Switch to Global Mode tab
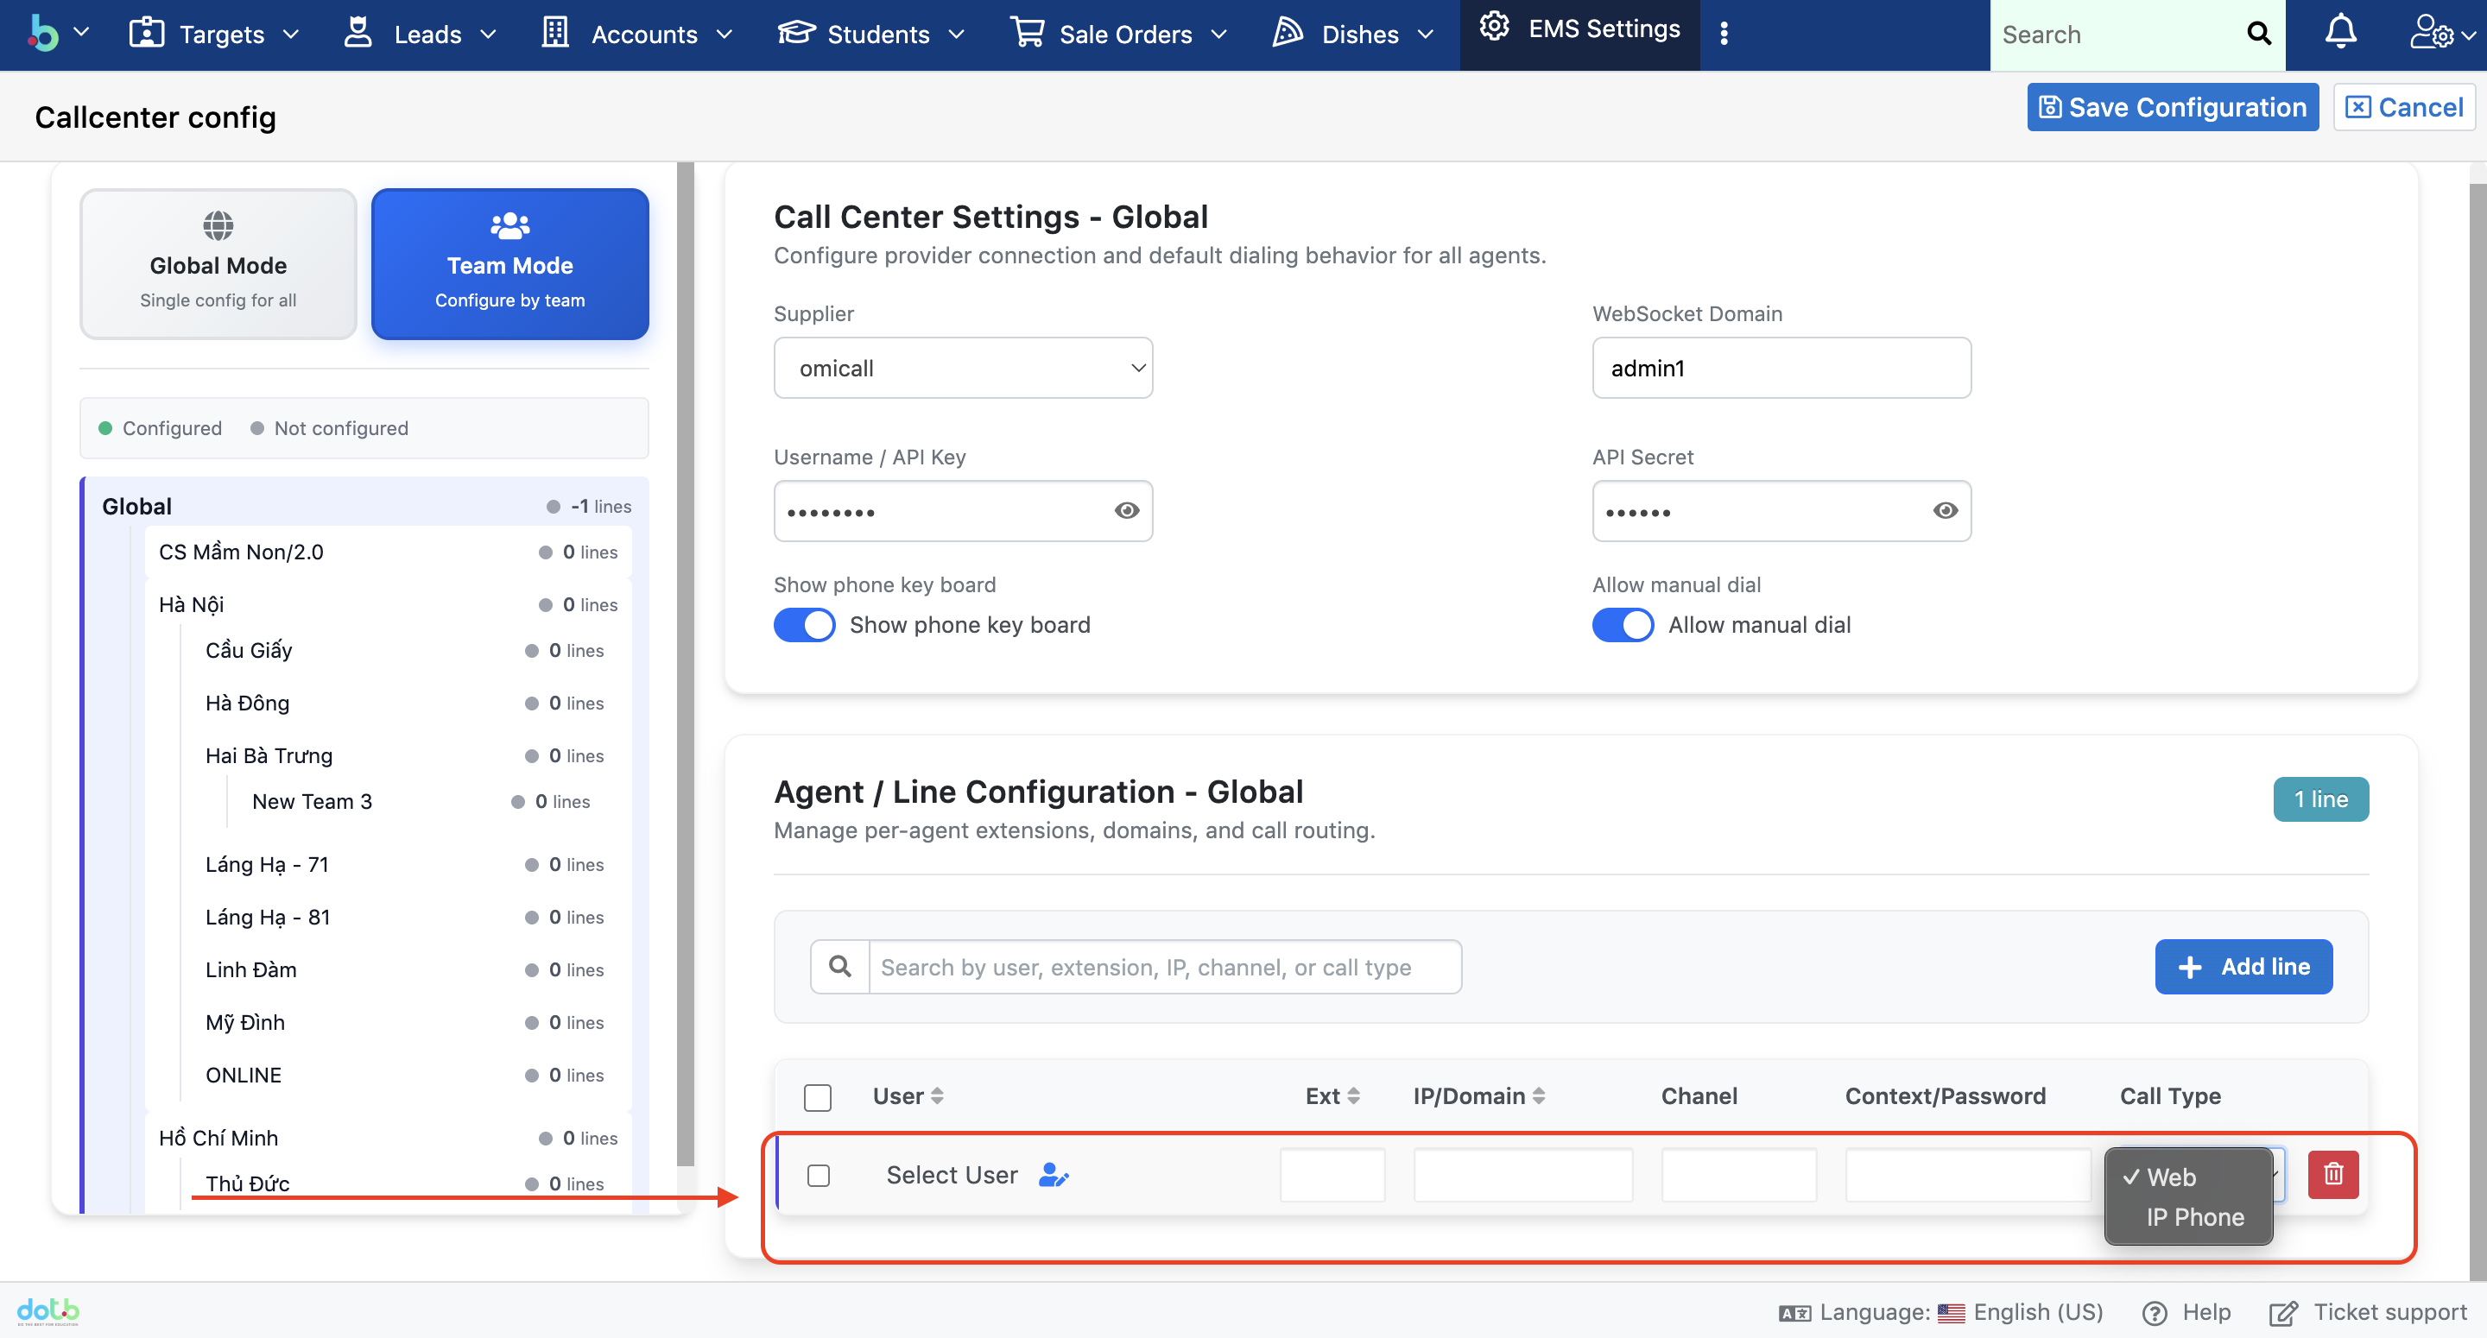This screenshot has height=1338, width=2487. [x=218, y=263]
